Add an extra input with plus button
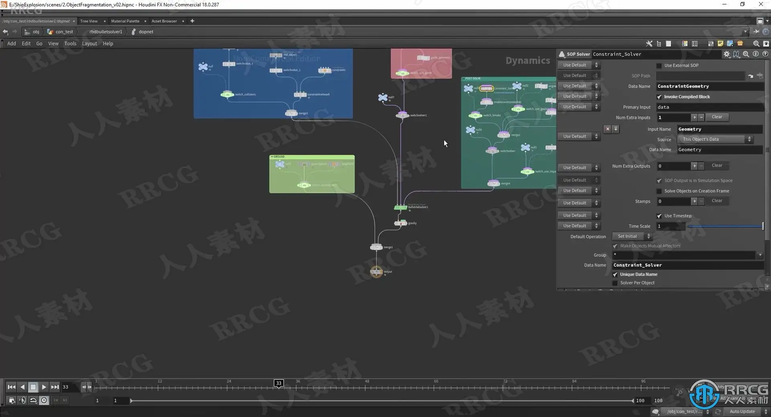Viewport: 771px width, 417px height. tap(694, 117)
